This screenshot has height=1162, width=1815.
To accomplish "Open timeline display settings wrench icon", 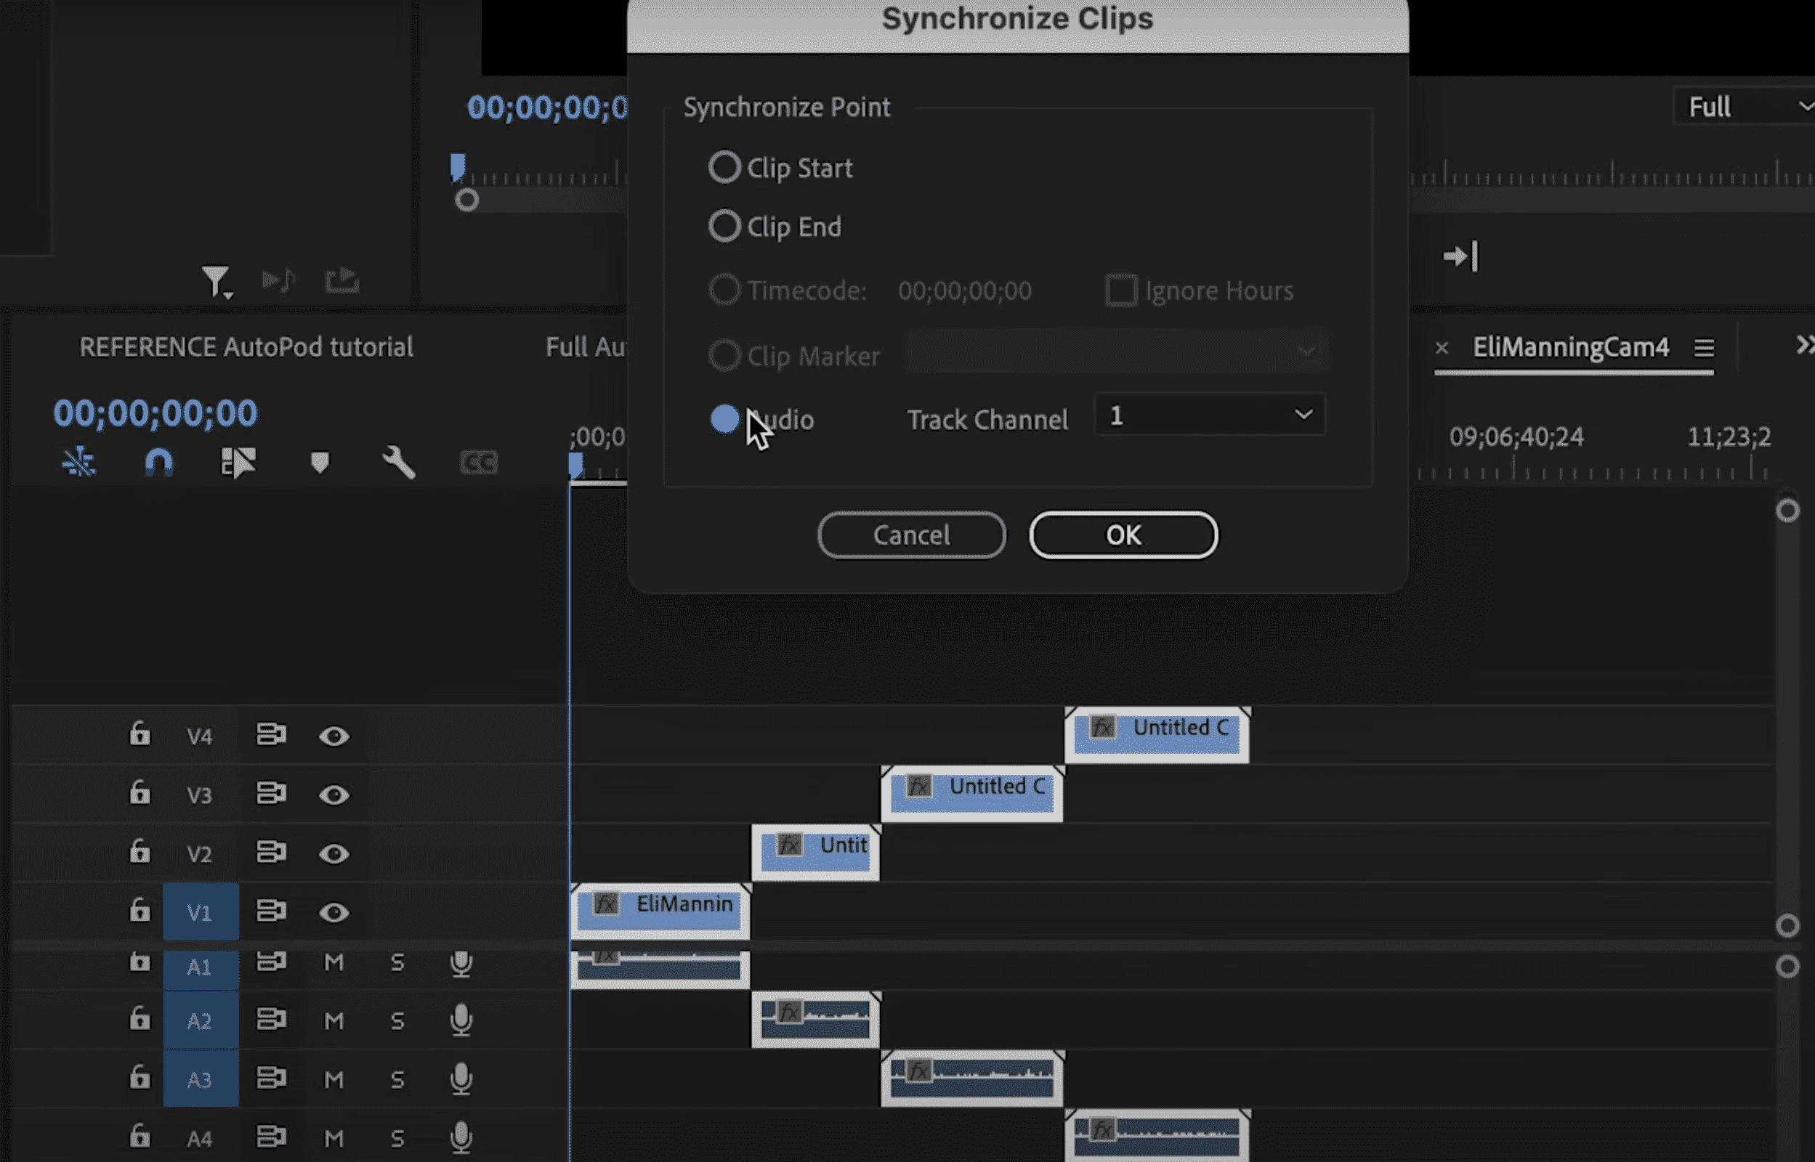I will pyautogui.click(x=398, y=462).
